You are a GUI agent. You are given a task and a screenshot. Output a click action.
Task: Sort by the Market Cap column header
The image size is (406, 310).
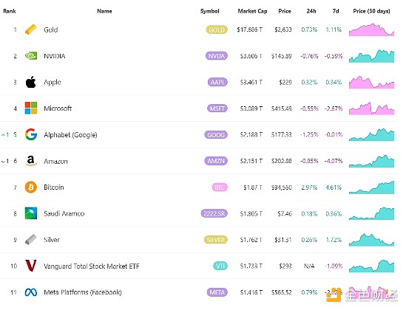pos(252,11)
